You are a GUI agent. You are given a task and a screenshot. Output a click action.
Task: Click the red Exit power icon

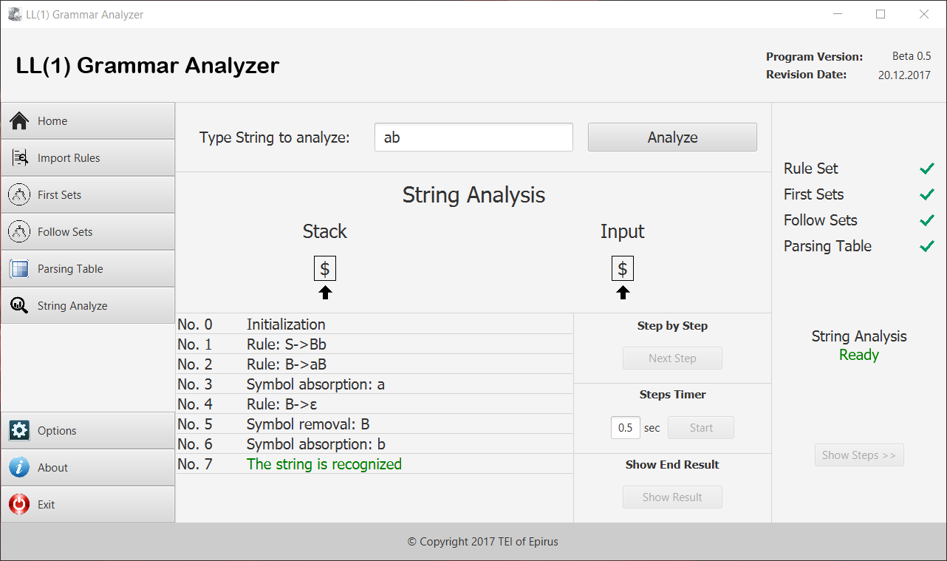(19, 504)
